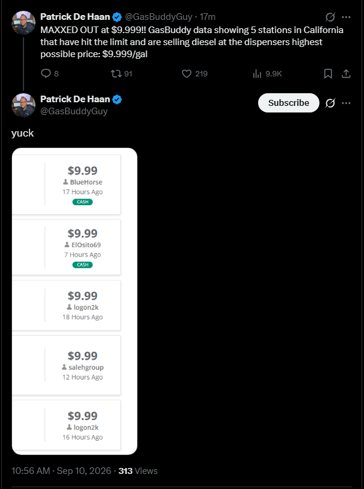Click the 10:56 AM Sep 10, 2026 timestamp
Viewport: 364px width, 489px height.
click(61, 470)
